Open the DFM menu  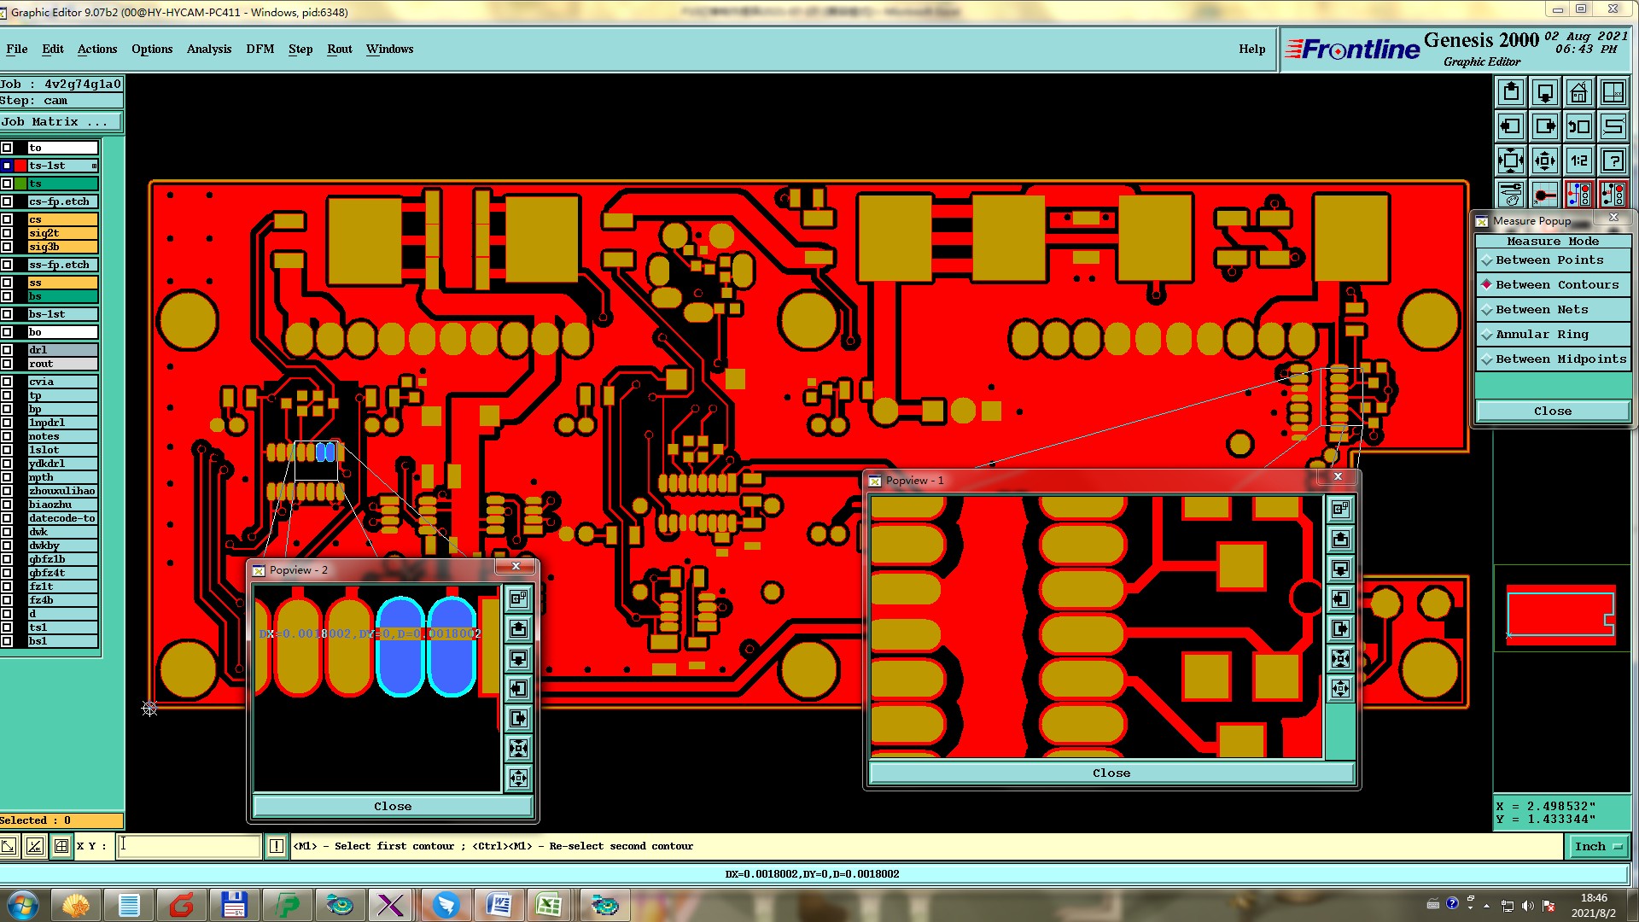(260, 49)
